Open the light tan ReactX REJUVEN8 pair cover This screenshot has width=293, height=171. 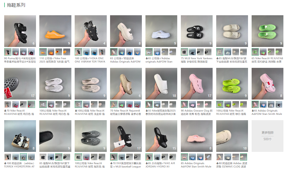(91, 84)
